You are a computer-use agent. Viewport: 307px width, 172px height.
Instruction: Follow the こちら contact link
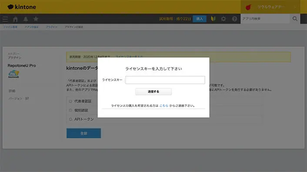pyautogui.click(x=164, y=106)
